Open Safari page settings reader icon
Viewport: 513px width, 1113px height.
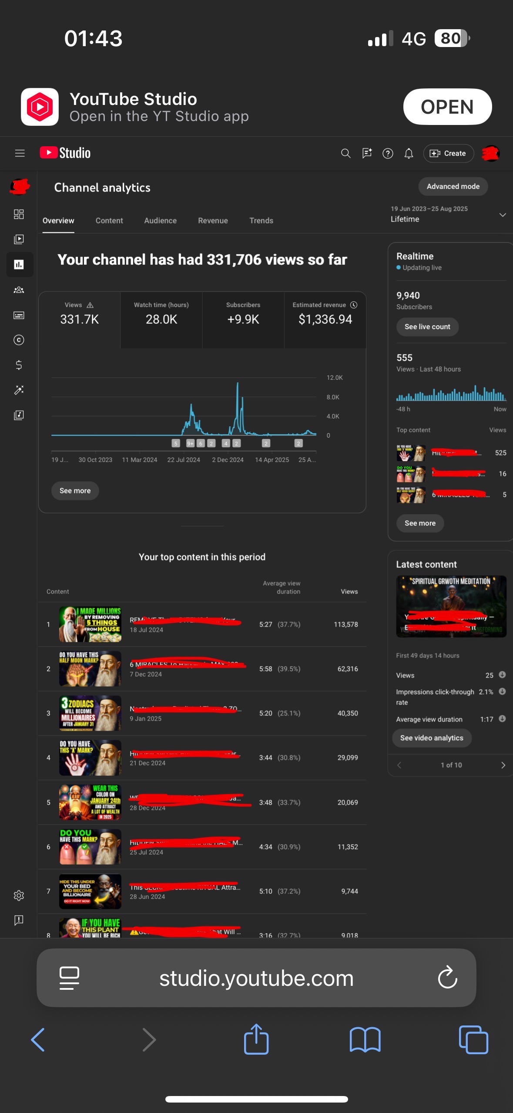click(69, 978)
